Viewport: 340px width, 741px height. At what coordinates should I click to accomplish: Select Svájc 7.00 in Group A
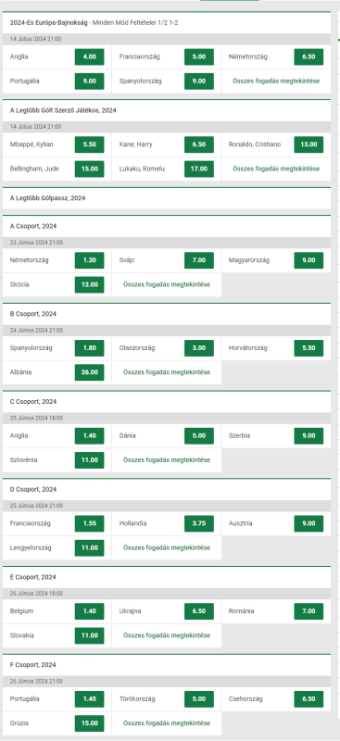pyautogui.click(x=199, y=260)
